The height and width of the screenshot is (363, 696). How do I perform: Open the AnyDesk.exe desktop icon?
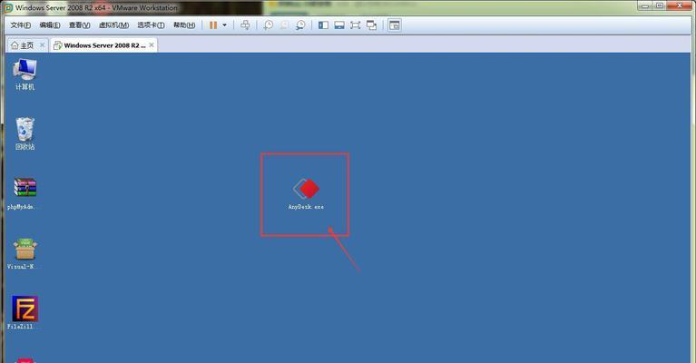click(x=306, y=190)
